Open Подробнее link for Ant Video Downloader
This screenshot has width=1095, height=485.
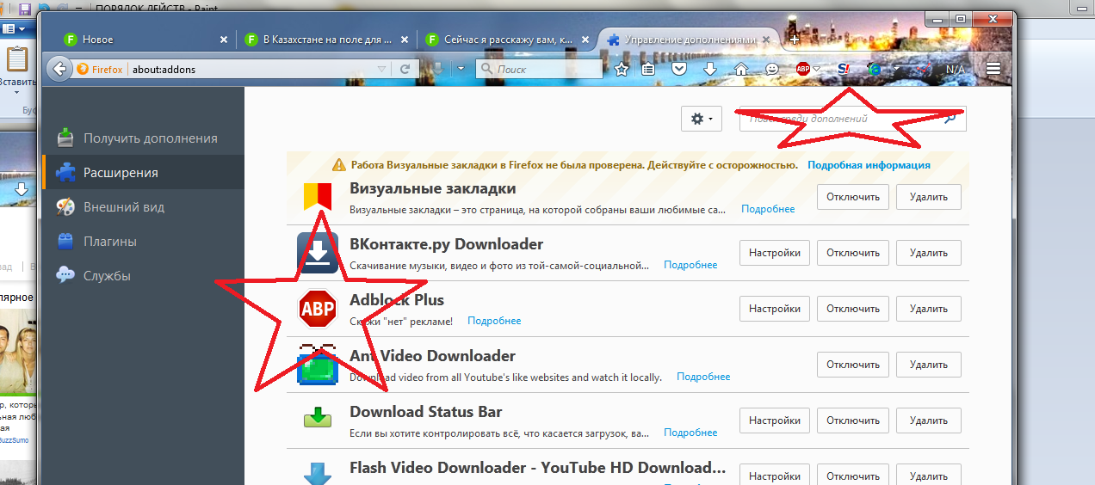tap(703, 377)
